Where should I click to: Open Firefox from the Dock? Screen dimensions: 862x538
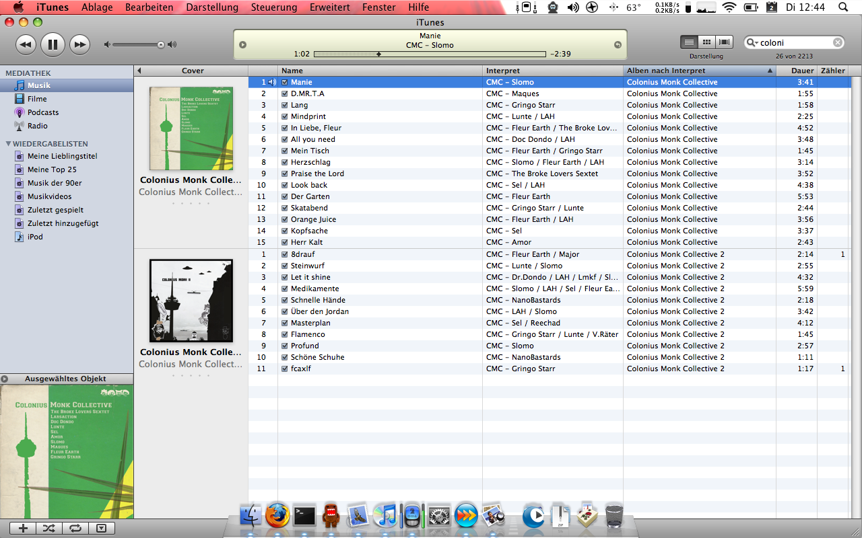point(277,516)
